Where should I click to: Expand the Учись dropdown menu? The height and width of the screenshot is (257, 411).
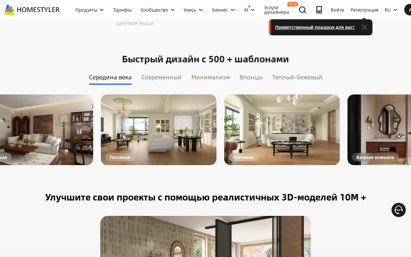(x=193, y=10)
